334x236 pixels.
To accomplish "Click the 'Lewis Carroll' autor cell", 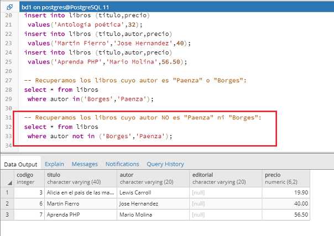I will (x=153, y=192).
